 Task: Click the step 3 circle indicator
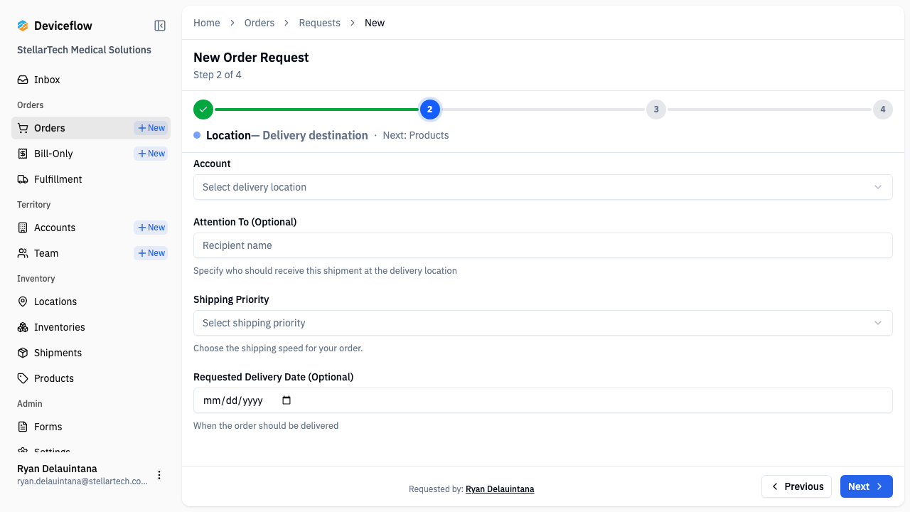click(x=656, y=110)
